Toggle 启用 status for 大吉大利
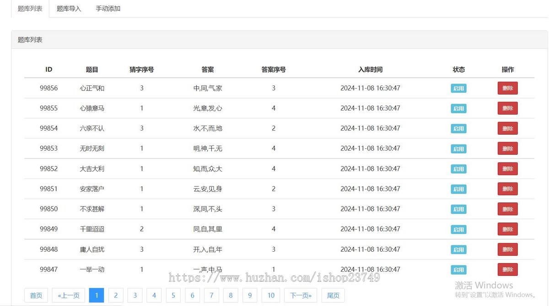The image size is (549, 306). (458, 169)
